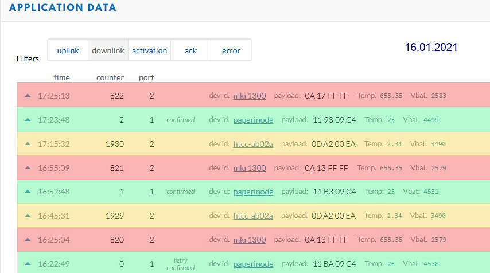This screenshot has width=490, height=273.
Task: Click arrow icon for 16:45:31 entry
Action: 28,216
